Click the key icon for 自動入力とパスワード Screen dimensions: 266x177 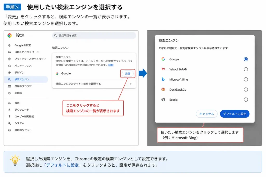(9, 52)
